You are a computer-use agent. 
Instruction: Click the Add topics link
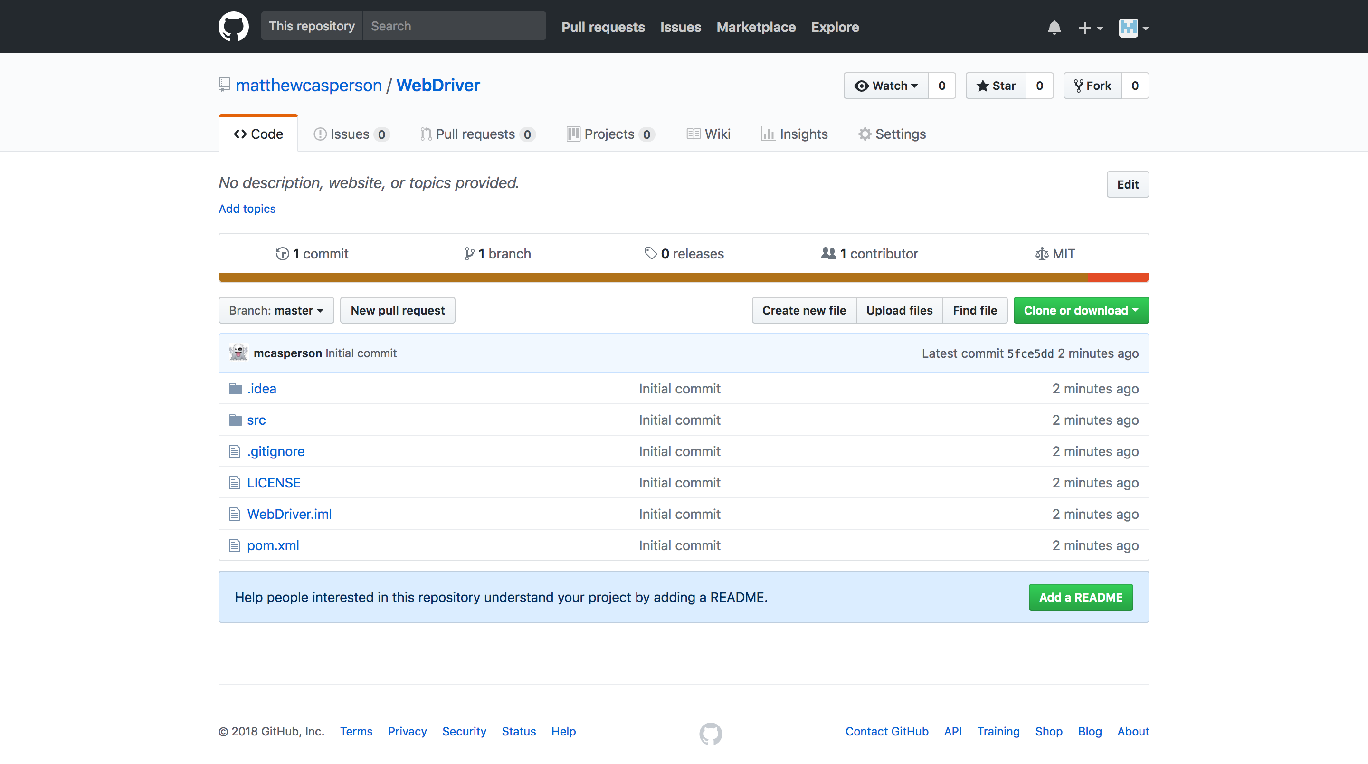(x=247, y=209)
